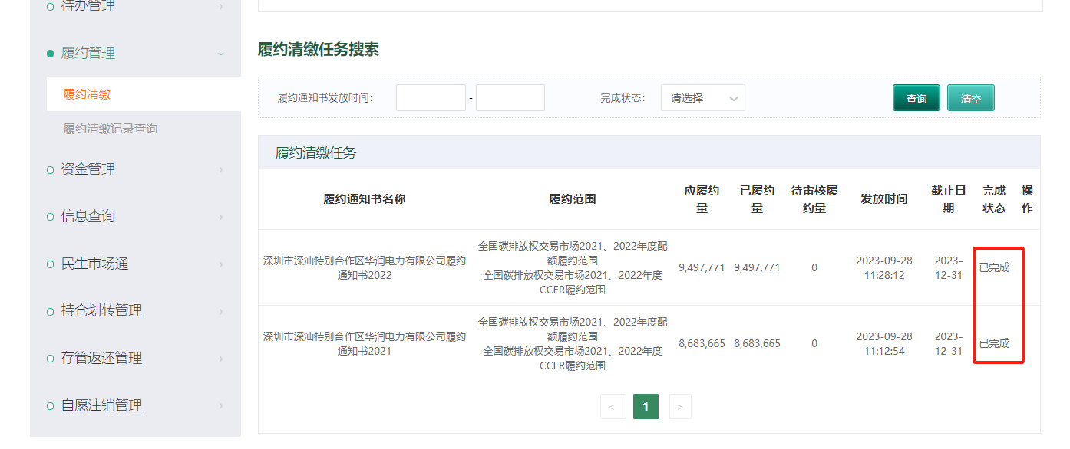Click 履约范围 cell in 2022 row
This screenshot has height=449, width=1070.
pyautogui.click(x=573, y=267)
